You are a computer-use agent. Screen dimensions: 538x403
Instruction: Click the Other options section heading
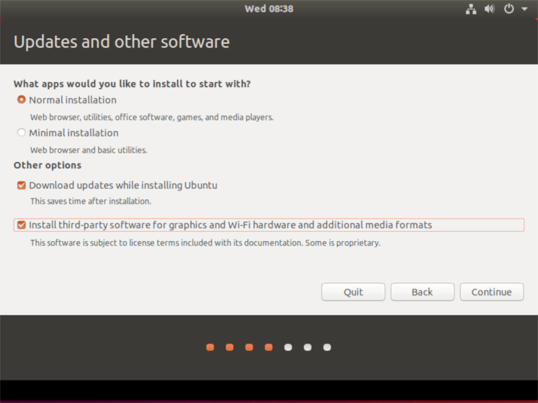click(47, 165)
